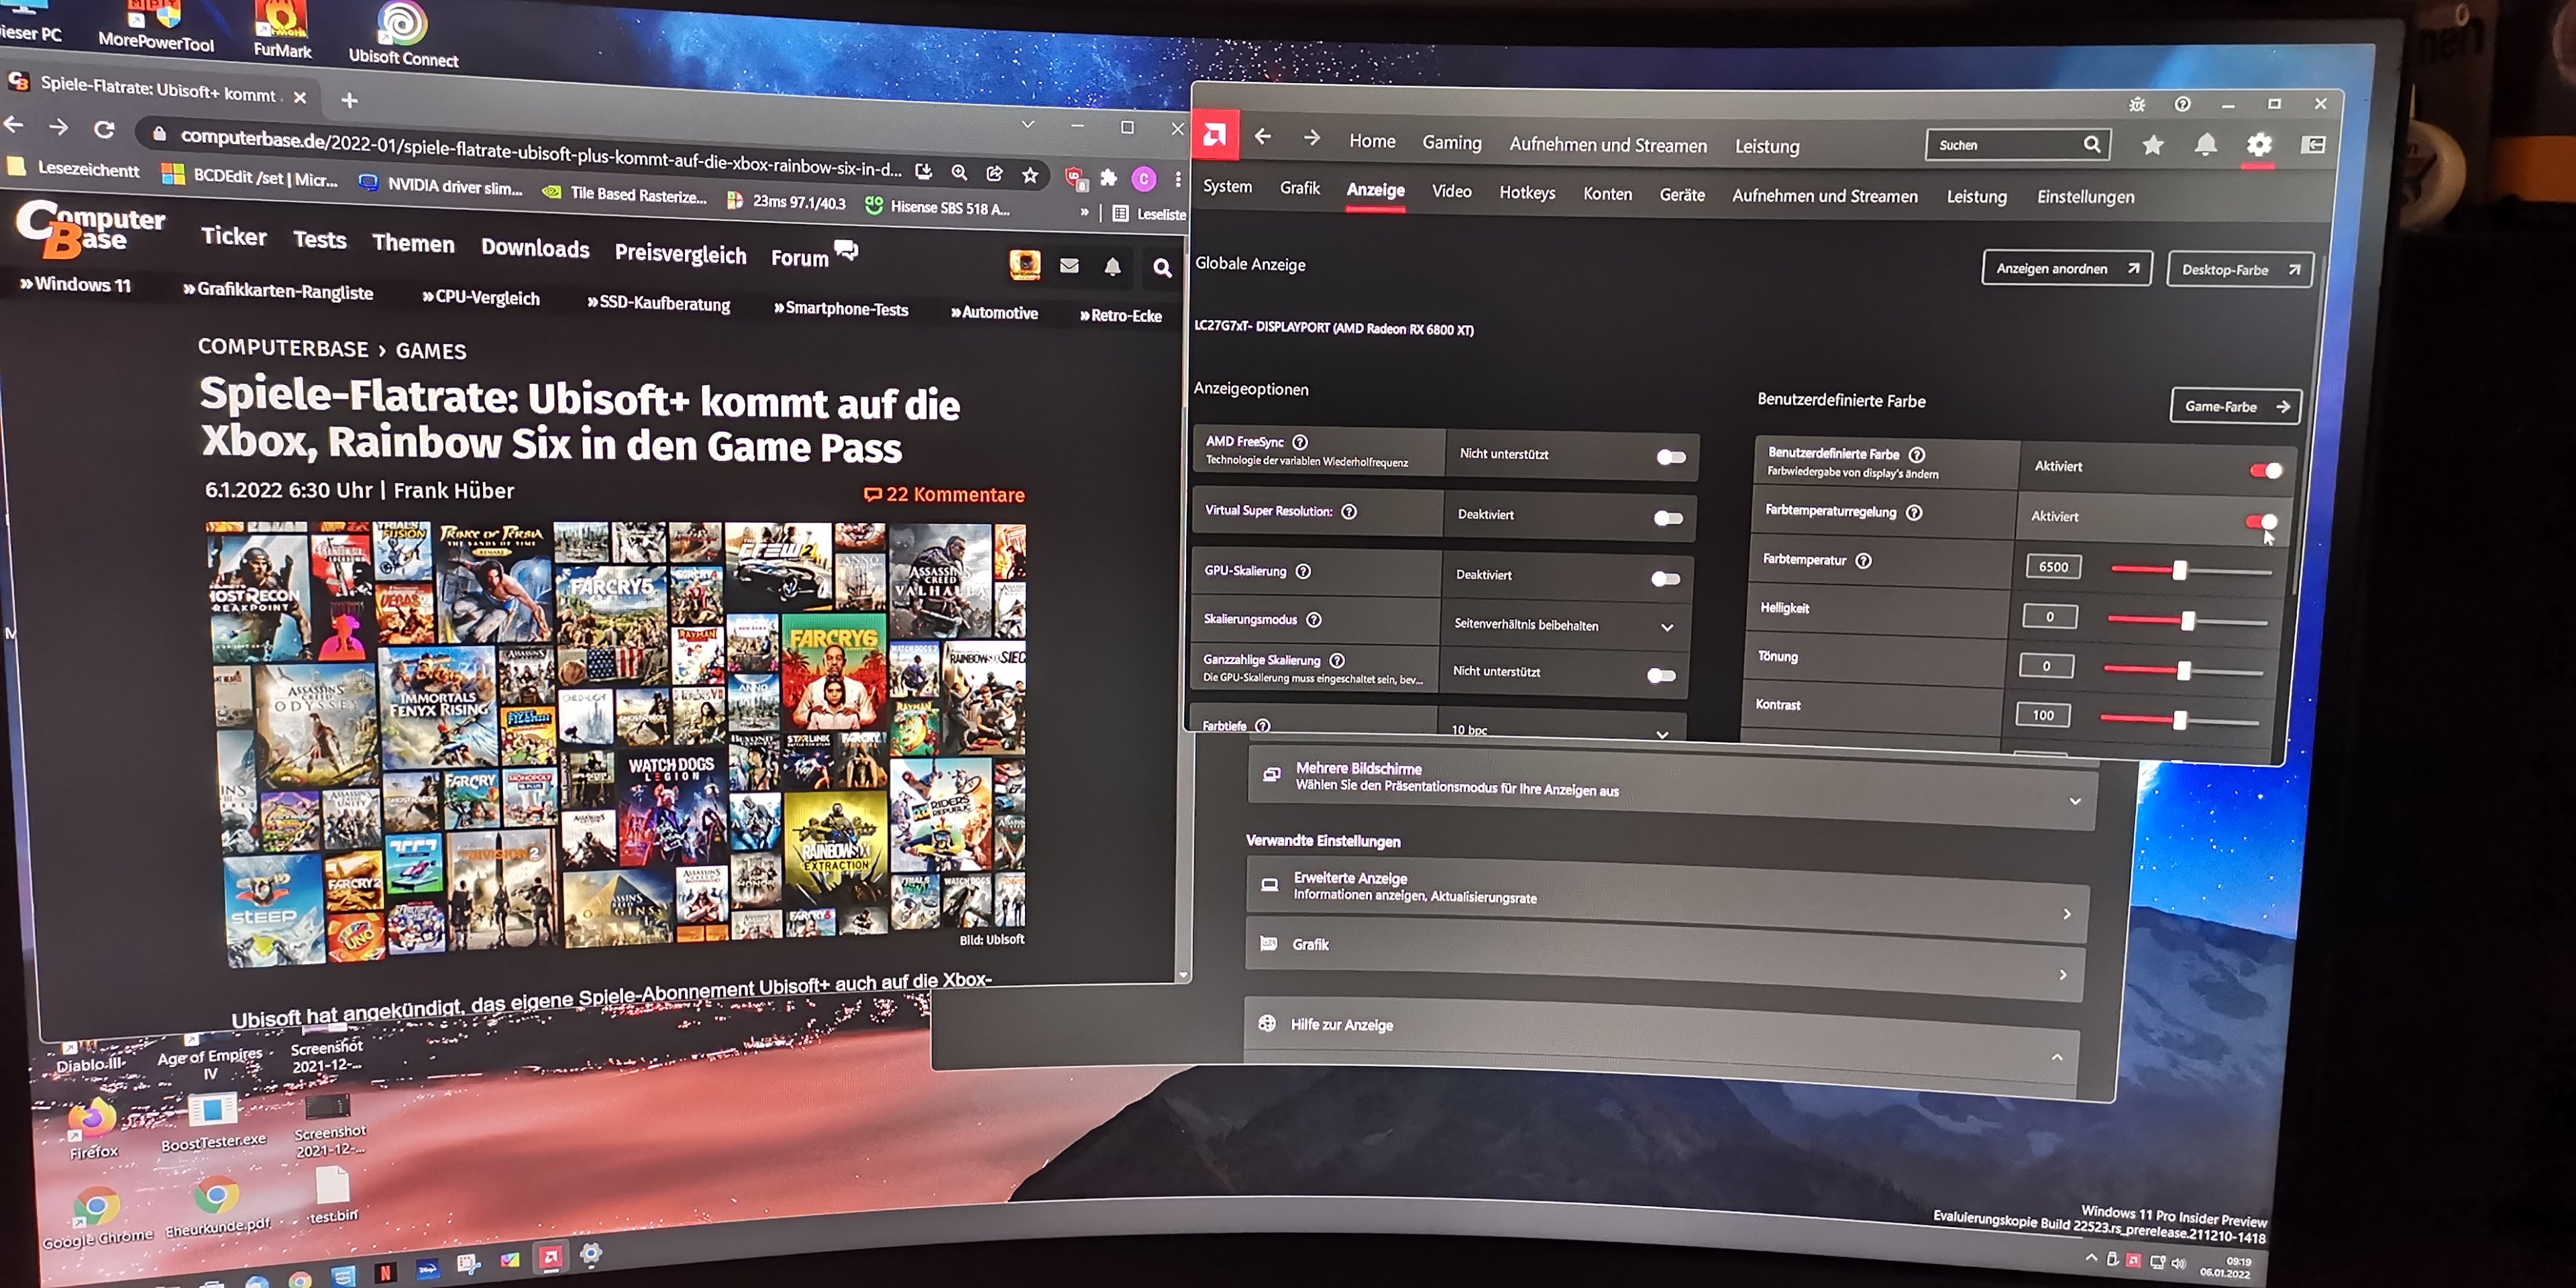Open the Game-Farbe button
Screen dimensions: 2576x1288
tap(2236, 406)
